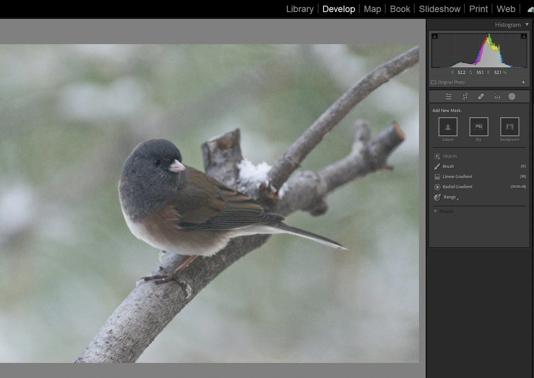Viewport: 534px width, 378px height.
Task: Open the Edit sliders tool
Action: (x=448, y=97)
